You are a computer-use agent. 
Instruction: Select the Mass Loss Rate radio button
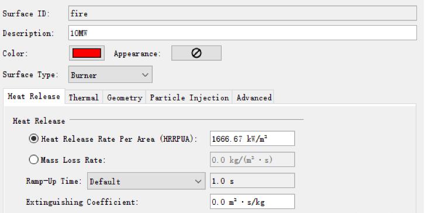pos(33,159)
